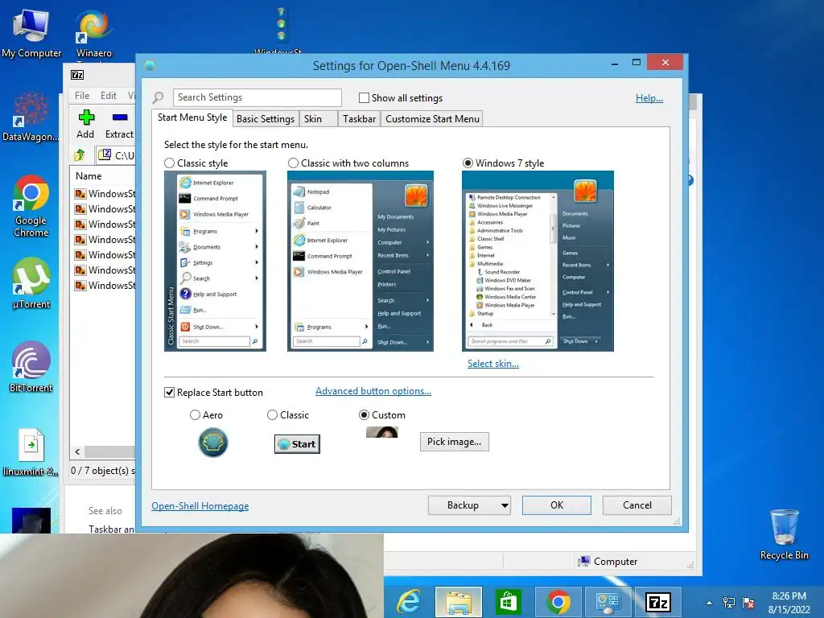Click the Search Settings field

(257, 97)
